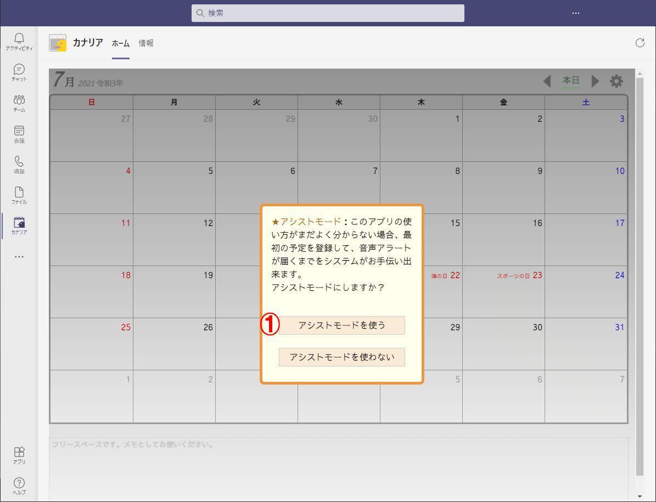Select Saturday July 17 cell
The width and height of the screenshot is (656, 502).
coord(586,240)
